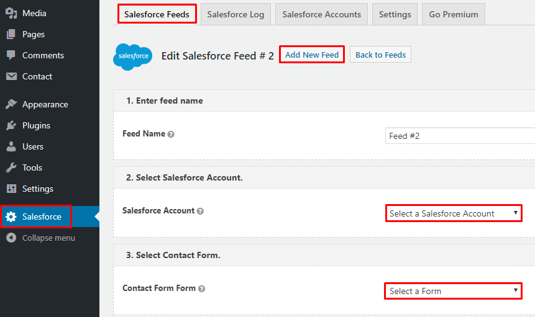The image size is (535, 317).
Task: Click the help icon beside Feed Name
Action: 171,134
